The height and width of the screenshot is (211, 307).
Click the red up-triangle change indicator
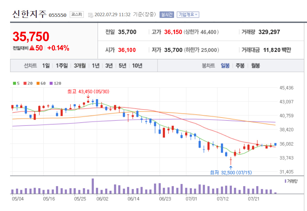[x=32, y=48]
